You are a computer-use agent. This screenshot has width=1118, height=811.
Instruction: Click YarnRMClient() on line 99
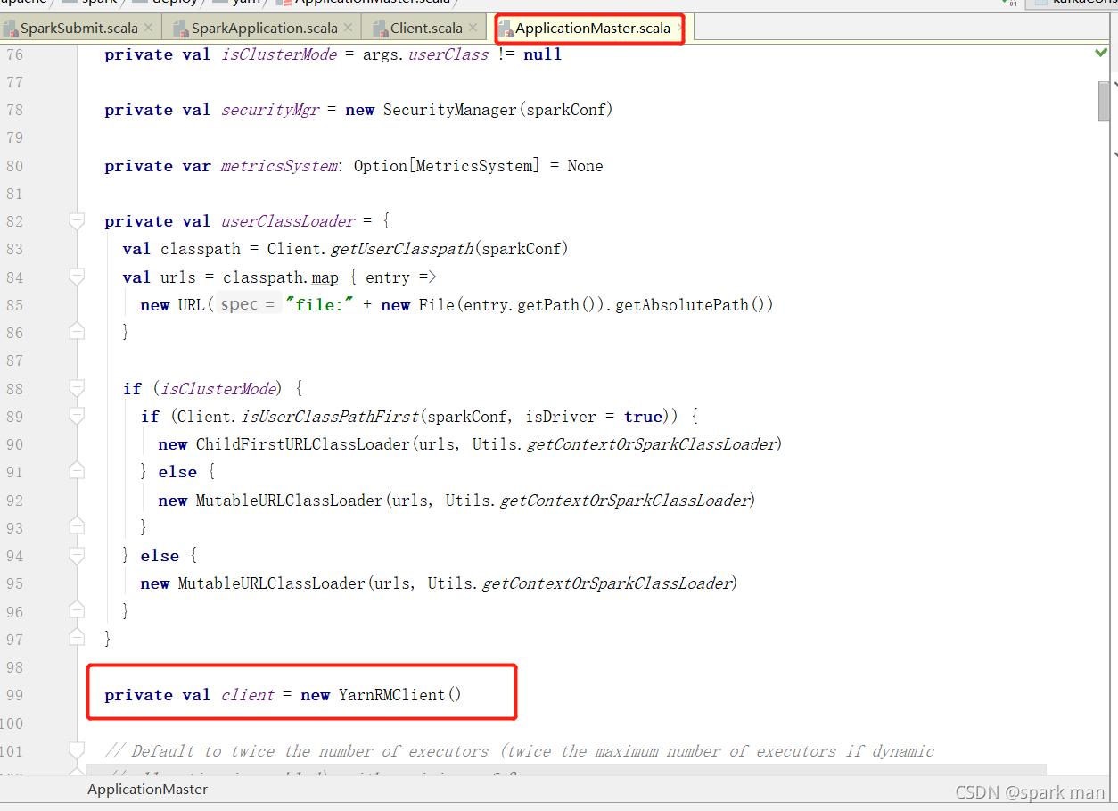point(400,695)
